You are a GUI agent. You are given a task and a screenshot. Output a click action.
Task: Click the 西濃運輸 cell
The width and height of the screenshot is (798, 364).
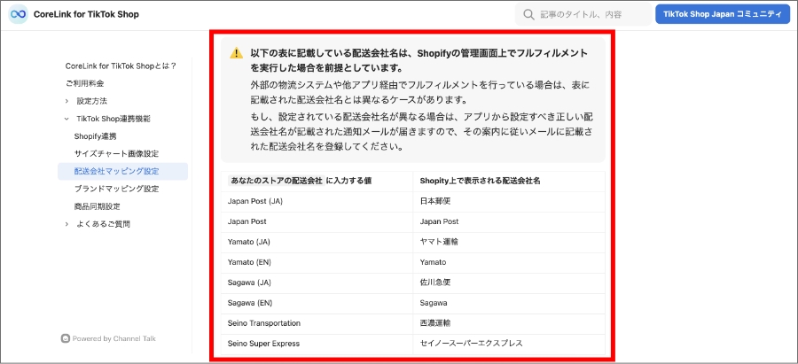click(509, 323)
